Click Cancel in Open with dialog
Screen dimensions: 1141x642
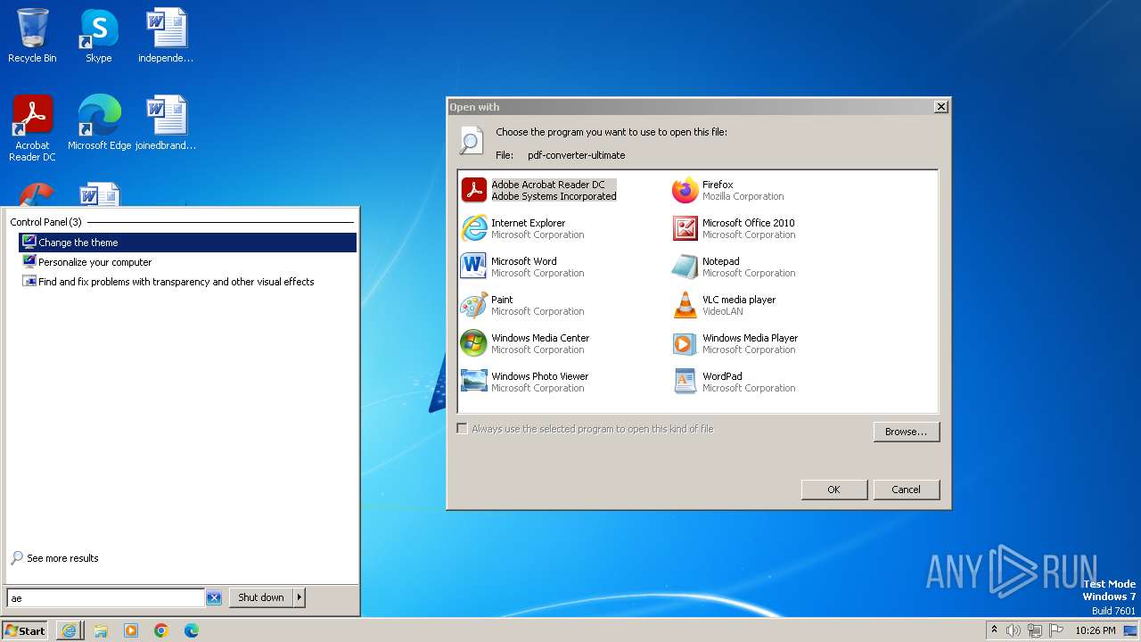pos(907,490)
